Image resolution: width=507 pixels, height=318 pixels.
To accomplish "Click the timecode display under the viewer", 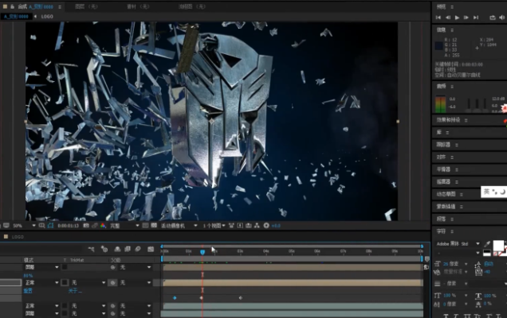I will (x=67, y=225).
